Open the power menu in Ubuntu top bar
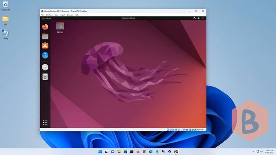 click(x=203, y=18)
